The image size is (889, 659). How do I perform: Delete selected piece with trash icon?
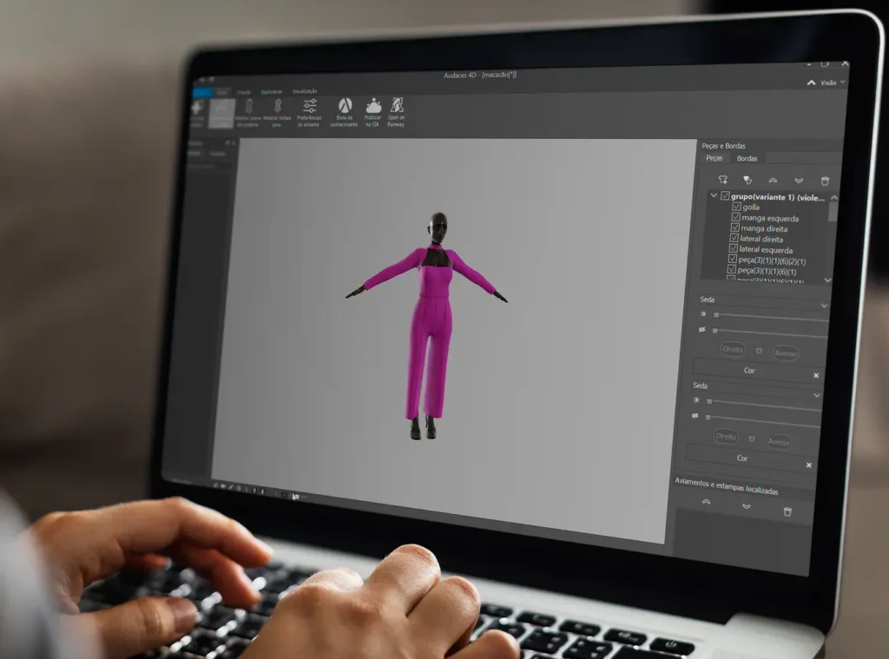[825, 181]
